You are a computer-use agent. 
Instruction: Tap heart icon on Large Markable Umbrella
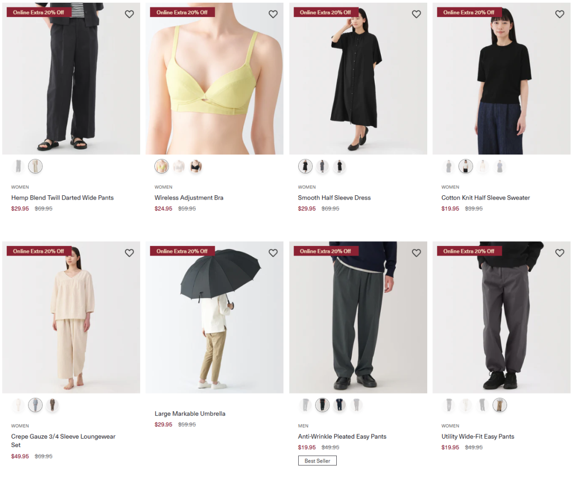click(273, 253)
